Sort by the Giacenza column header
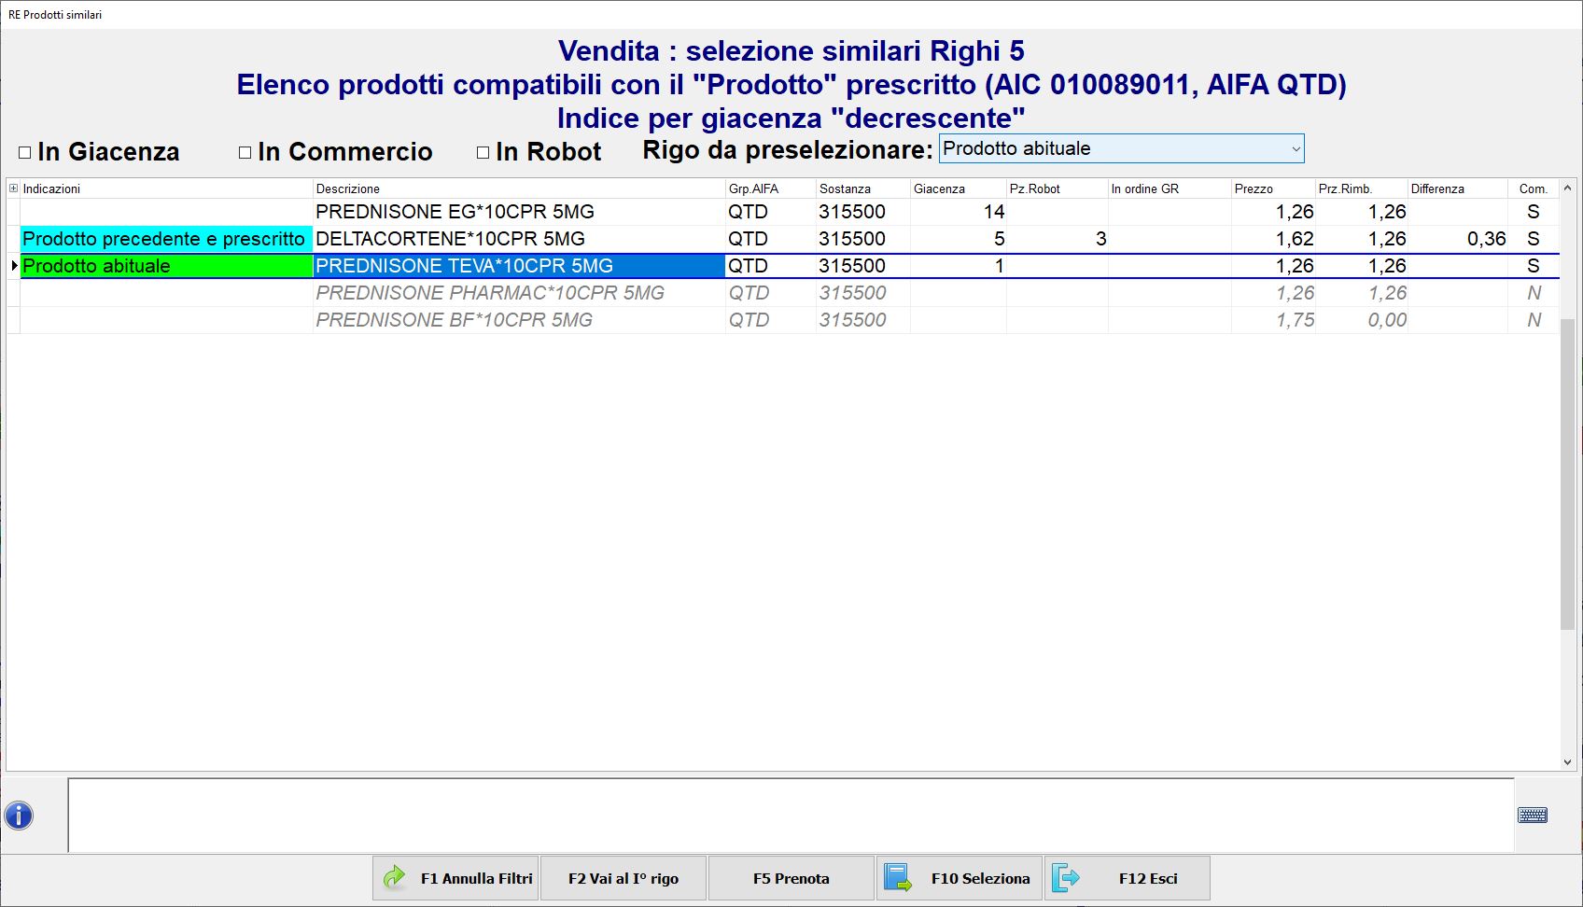1583x907 pixels. pos(939,188)
